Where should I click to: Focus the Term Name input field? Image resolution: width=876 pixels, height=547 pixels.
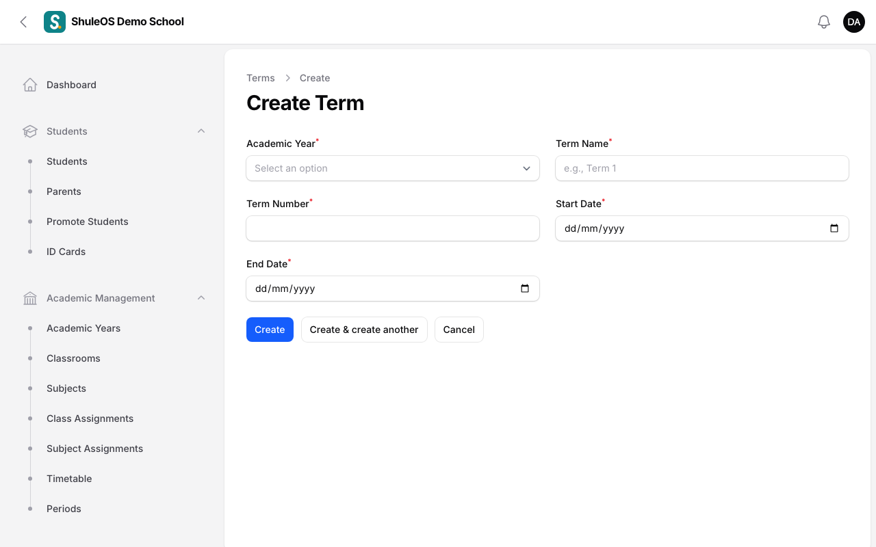point(702,168)
